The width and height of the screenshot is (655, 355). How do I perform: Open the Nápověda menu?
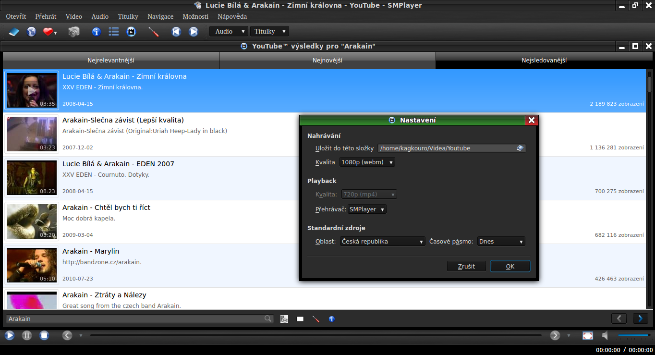coord(232,16)
